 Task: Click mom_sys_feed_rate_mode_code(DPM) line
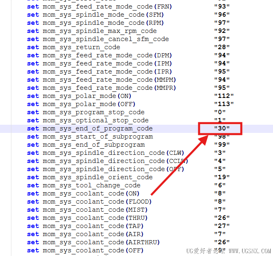100,55
